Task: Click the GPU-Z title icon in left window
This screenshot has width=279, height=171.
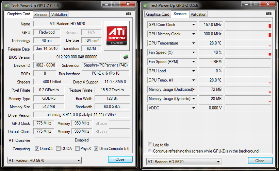Action: coord(6,5)
